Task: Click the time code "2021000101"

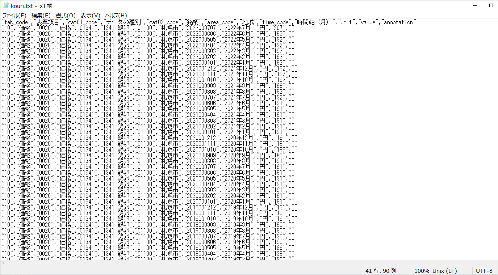Action: click(x=201, y=132)
